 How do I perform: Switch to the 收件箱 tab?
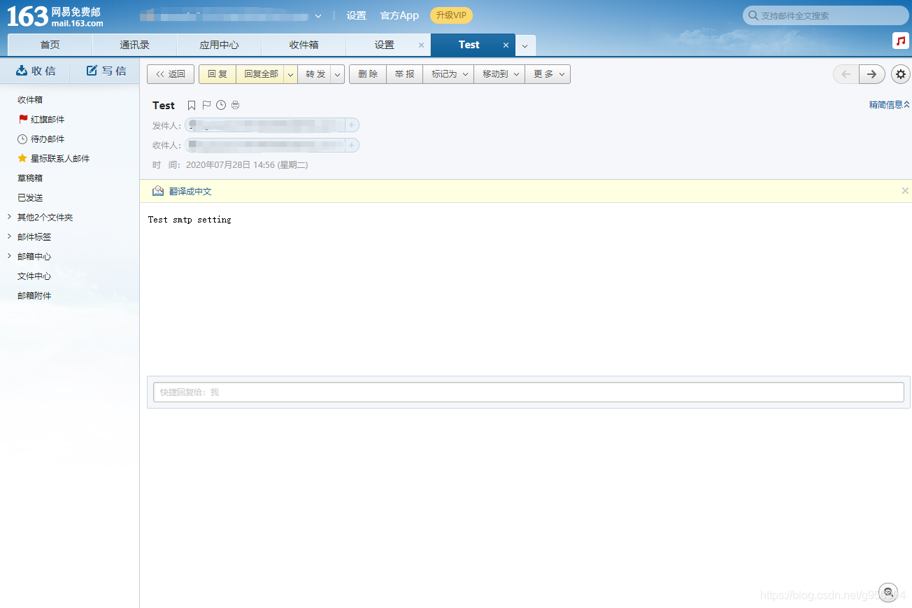(x=304, y=45)
